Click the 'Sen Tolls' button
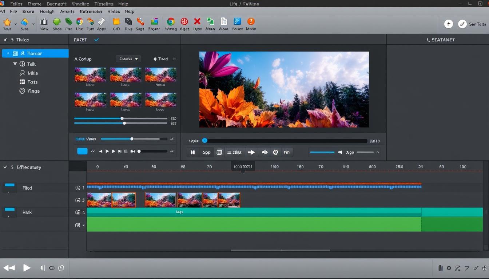The image size is (489, 279). tap(477, 24)
